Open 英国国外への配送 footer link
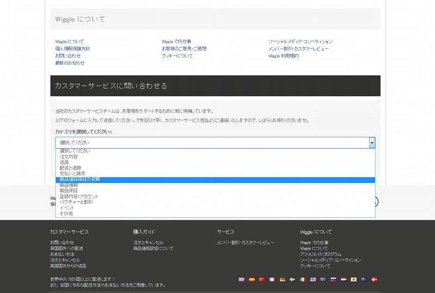Image resolution: width=435 pixels, height=293 pixels. (66, 249)
